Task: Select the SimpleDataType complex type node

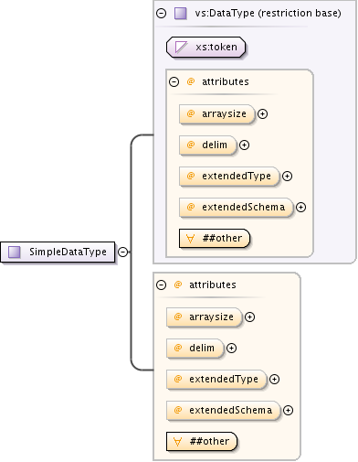Action: pyautogui.click(x=58, y=252)
